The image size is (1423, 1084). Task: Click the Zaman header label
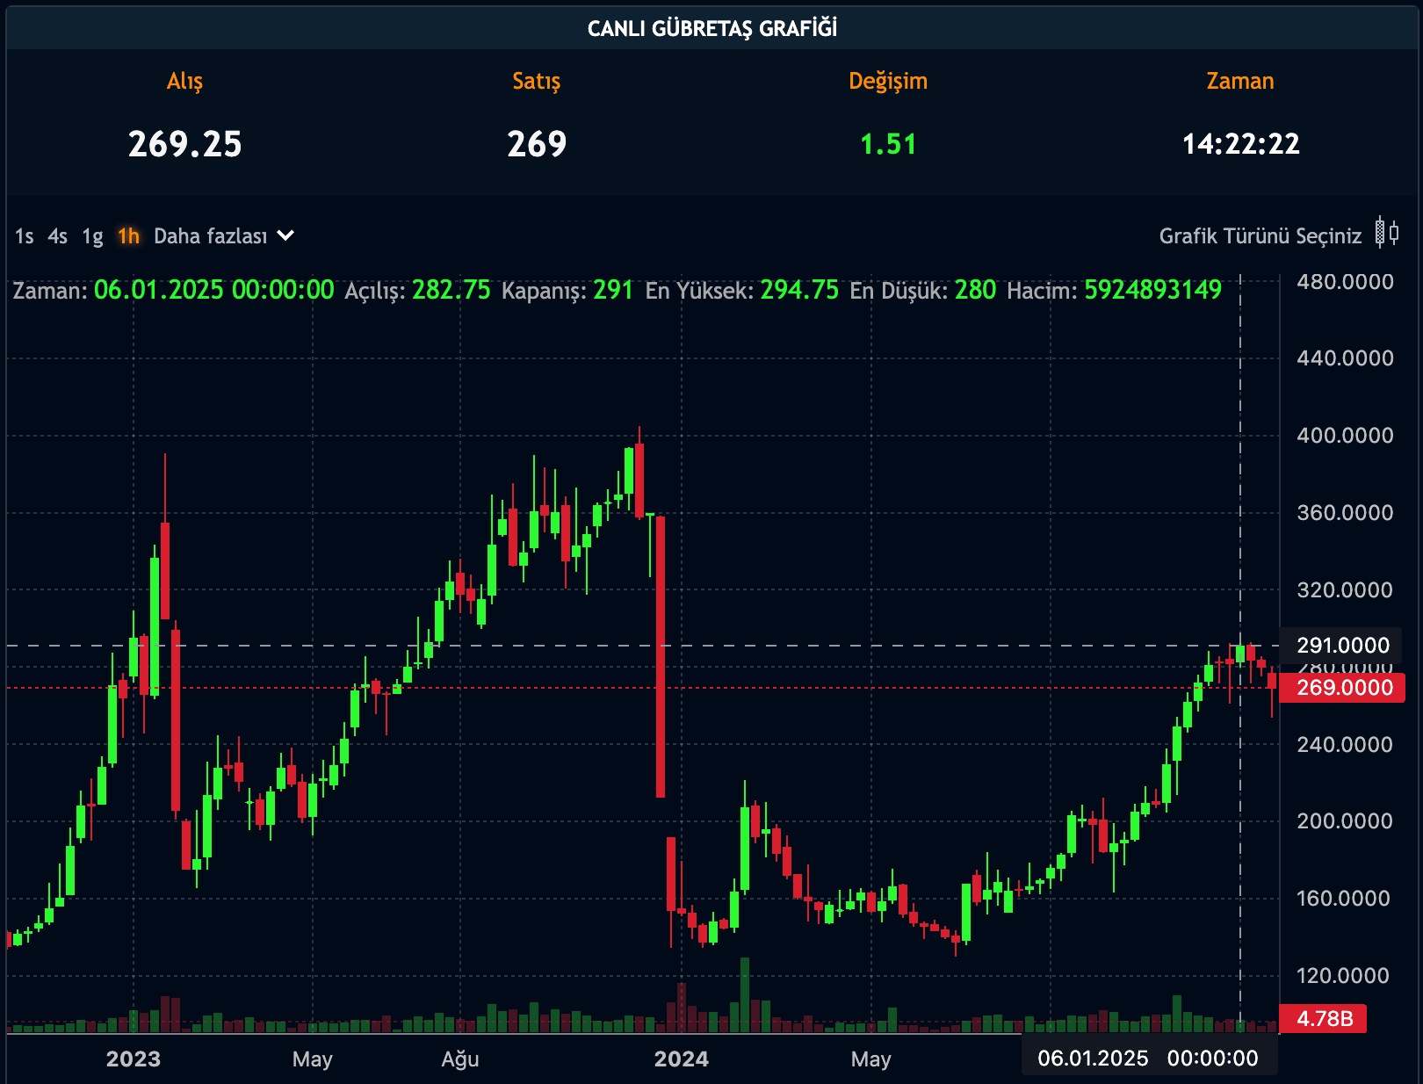pyautogui.click(x=1240, y=81)
